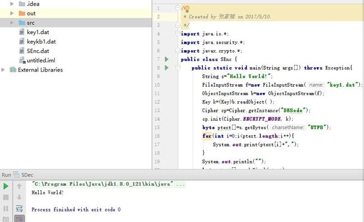Click the pause output button in Run panel
The height and width of the screenshot is (222, 364).
(x=6, y=209)
